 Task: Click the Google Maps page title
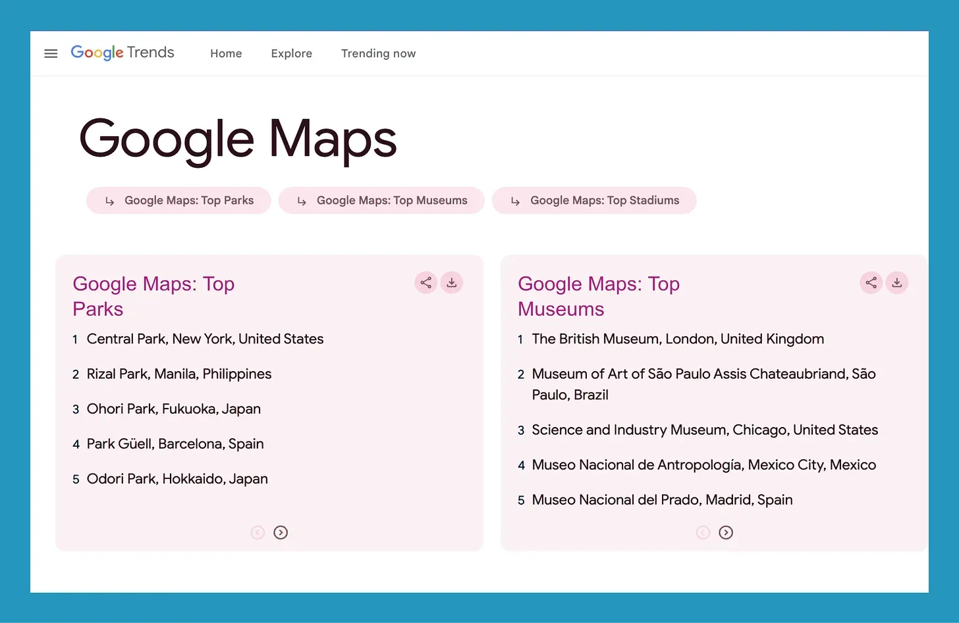[238, 138]
